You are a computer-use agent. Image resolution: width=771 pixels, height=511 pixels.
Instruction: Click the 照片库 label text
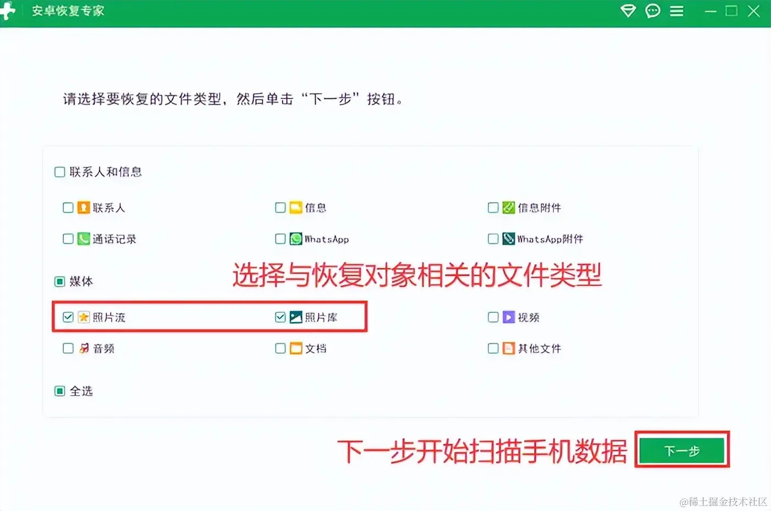pyautogui.click(x=321, y=318)
